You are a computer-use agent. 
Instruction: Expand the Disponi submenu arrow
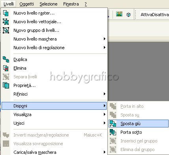(105, 106)
